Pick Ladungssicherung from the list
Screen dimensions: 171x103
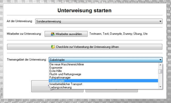(103, 87)
